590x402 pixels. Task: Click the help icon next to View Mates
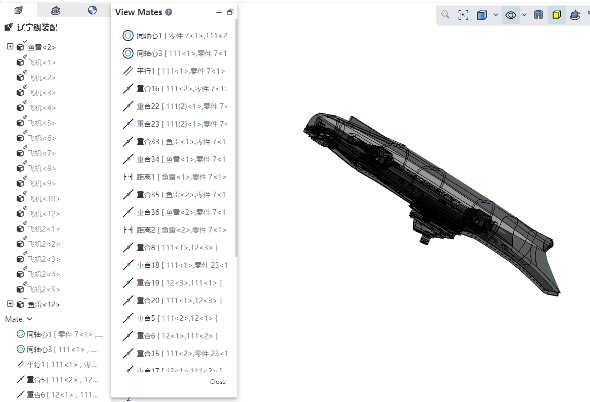[x=169, y=12]
